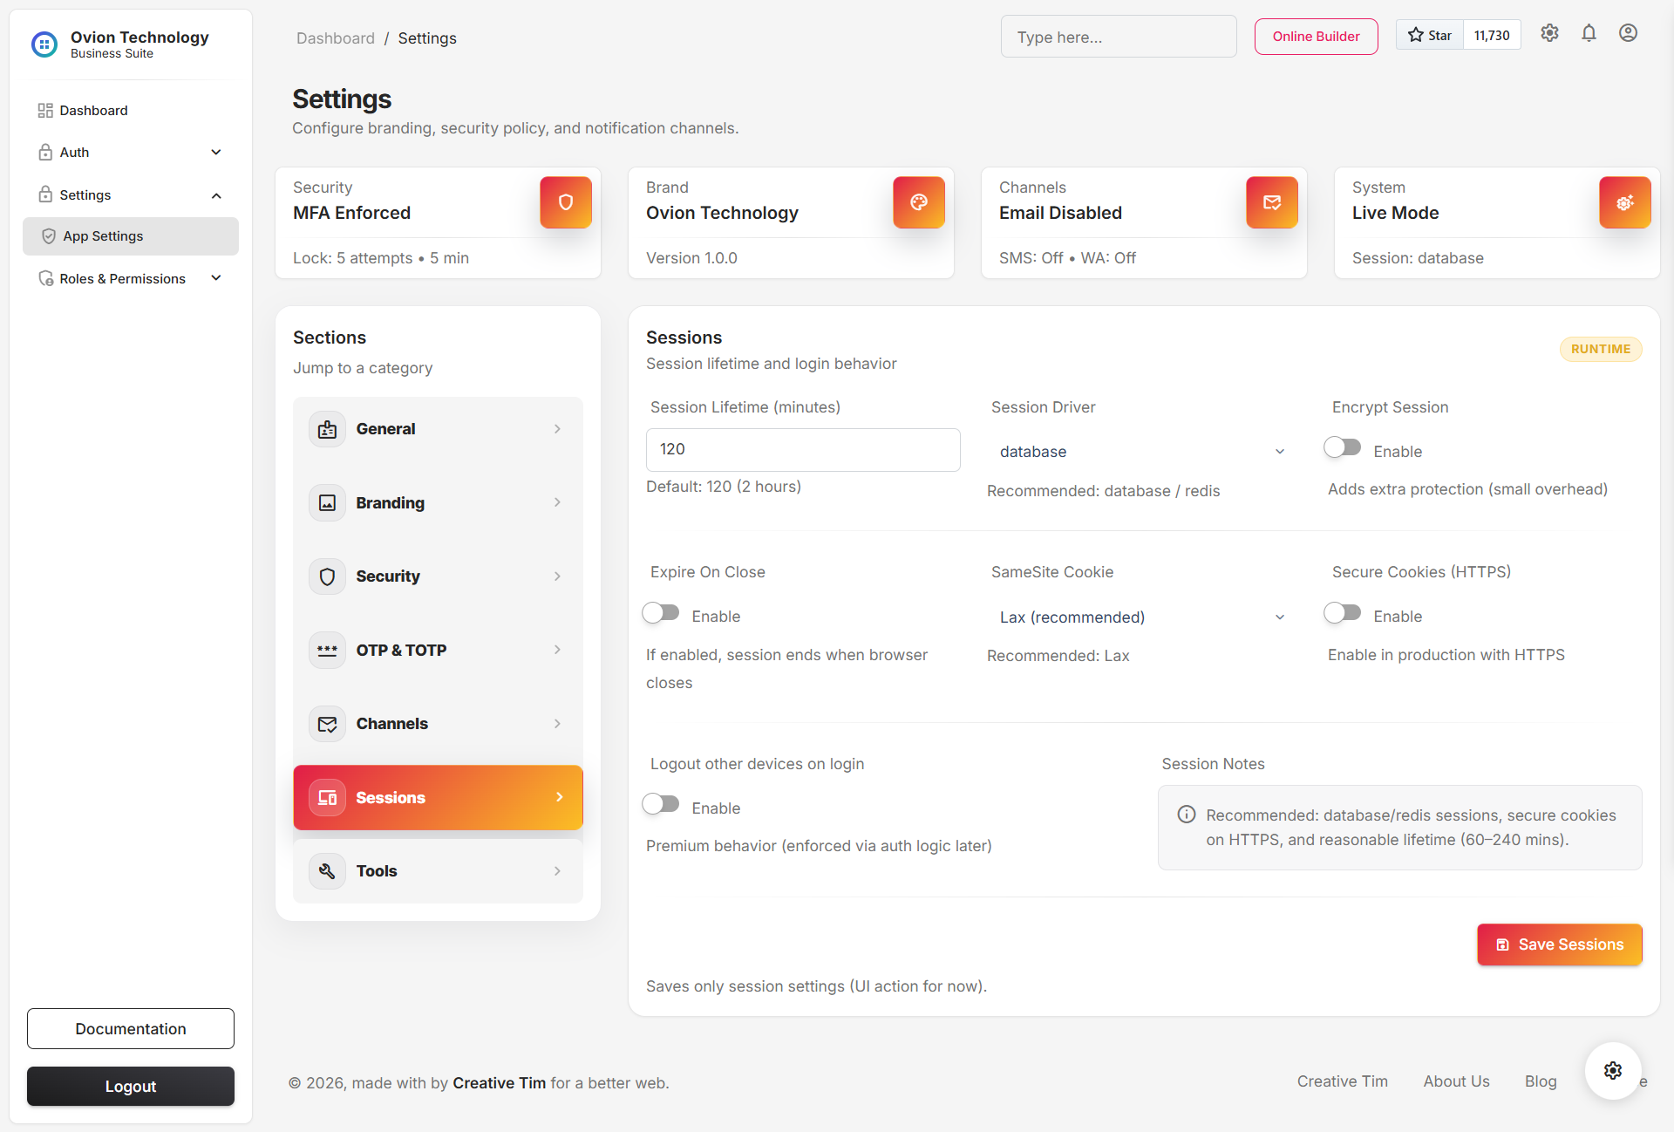Click the Save Sessions button
The height and width of the screenshot is (1132, 1674).
[x=1559, y=944]
